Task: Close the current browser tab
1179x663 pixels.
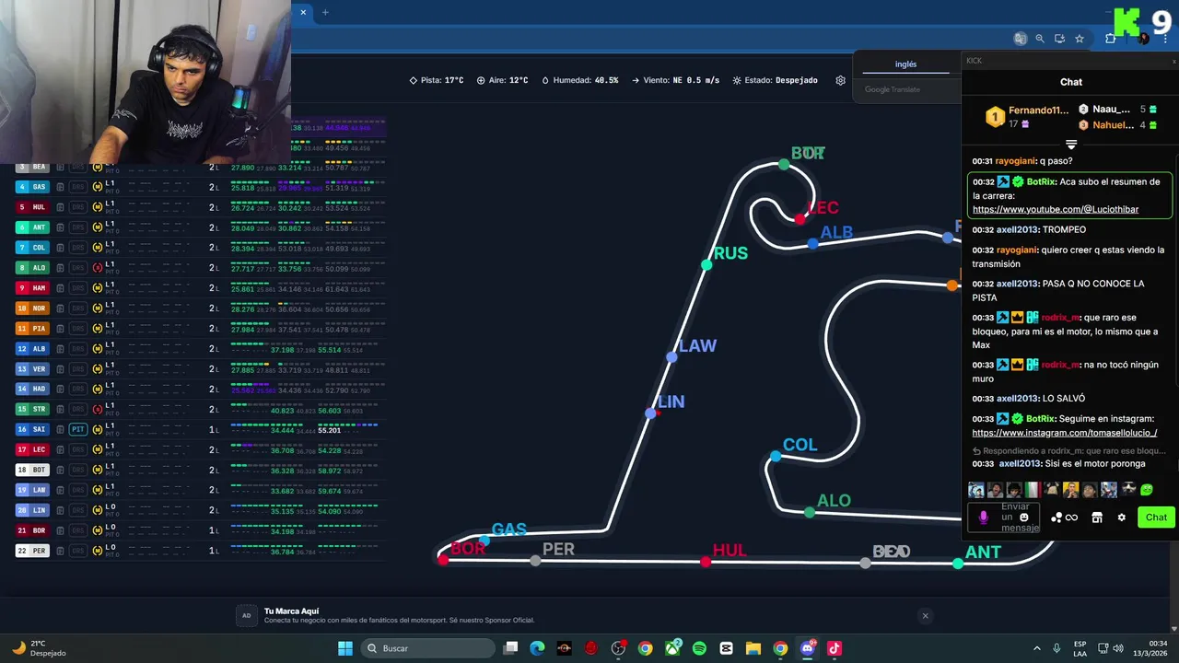Action: tap(303, 12)
